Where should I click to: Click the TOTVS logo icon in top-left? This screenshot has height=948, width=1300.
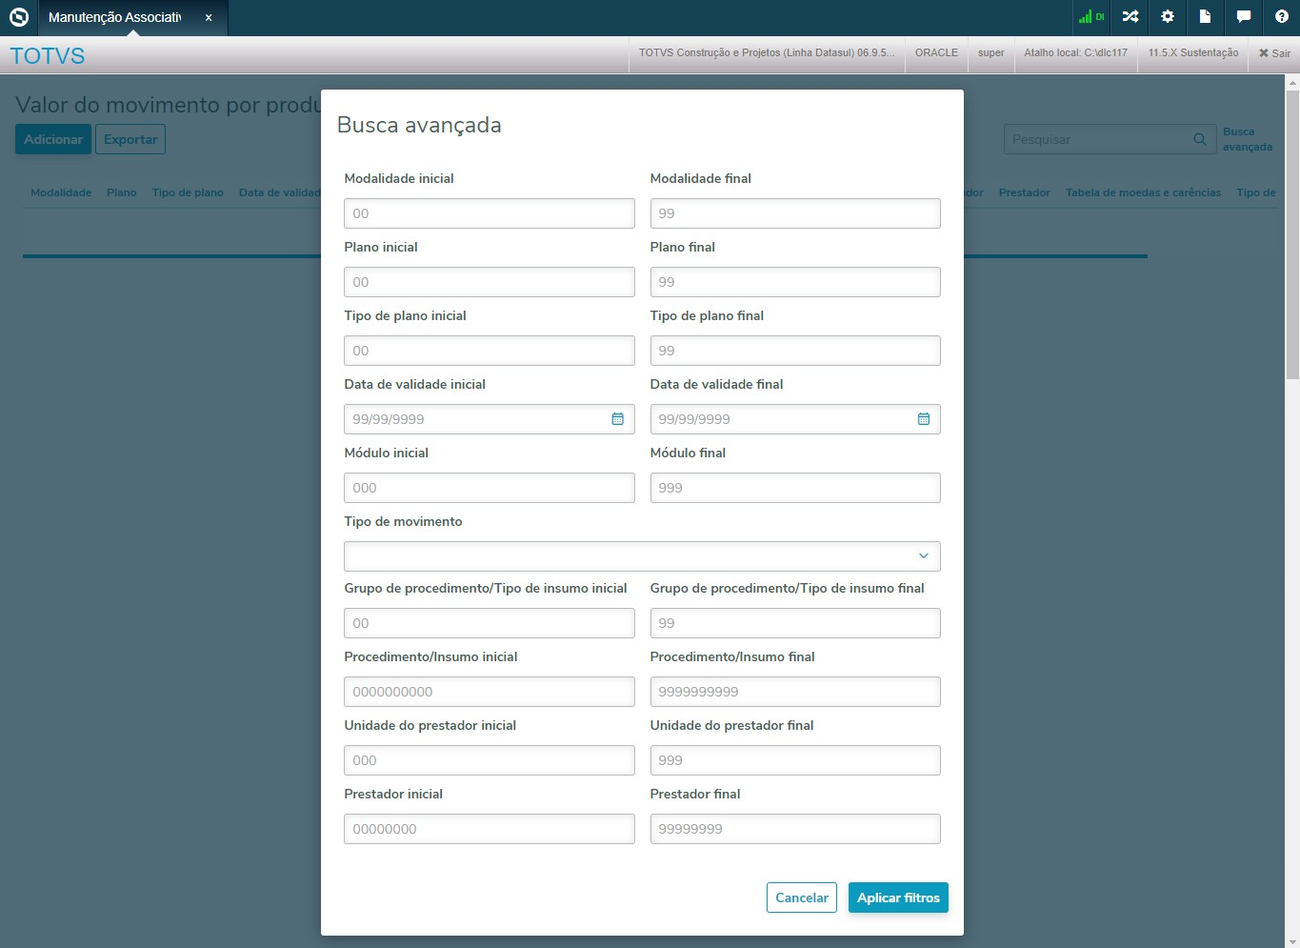click(x=19, y=17)
